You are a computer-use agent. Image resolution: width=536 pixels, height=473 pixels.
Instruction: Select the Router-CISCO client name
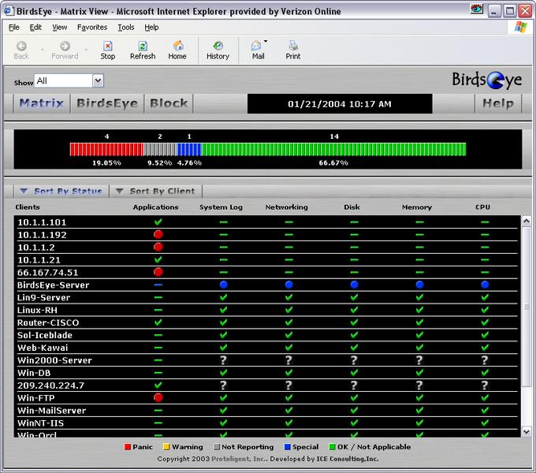coord(48,322)
